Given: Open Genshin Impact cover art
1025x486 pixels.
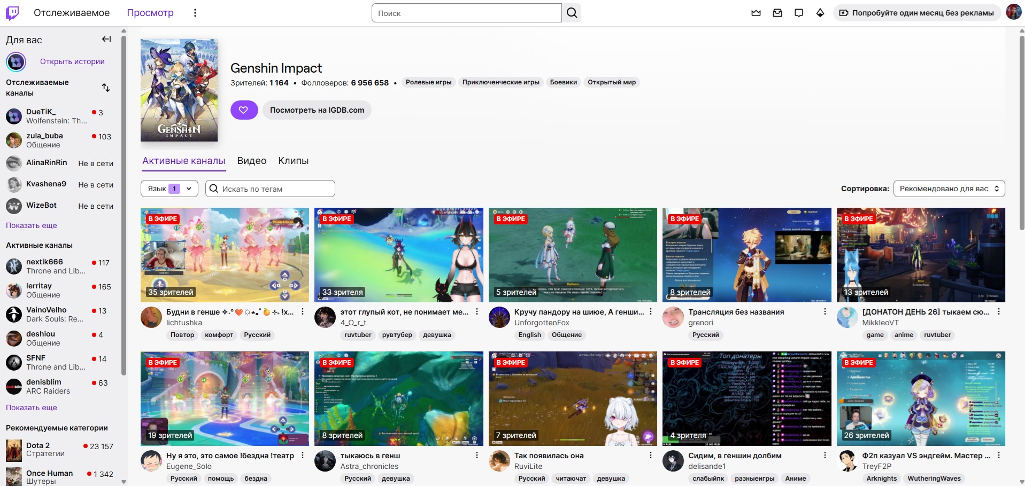Looking at the screenshot, I should tap(179, 90).
